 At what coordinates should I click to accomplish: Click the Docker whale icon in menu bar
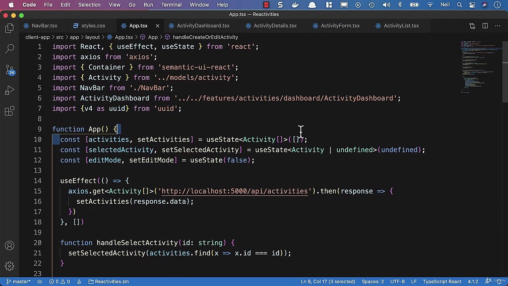pos(295,5)
